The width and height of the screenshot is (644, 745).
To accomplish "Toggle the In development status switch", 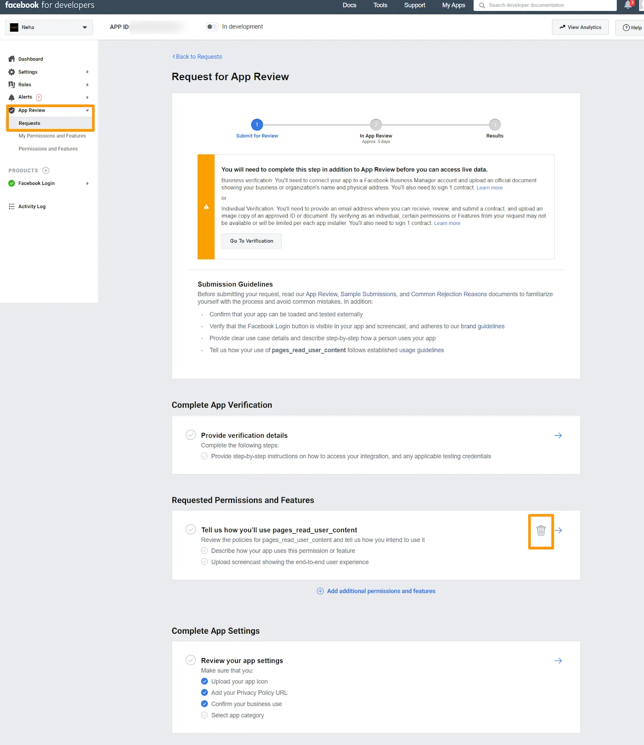I will point(212,27).
